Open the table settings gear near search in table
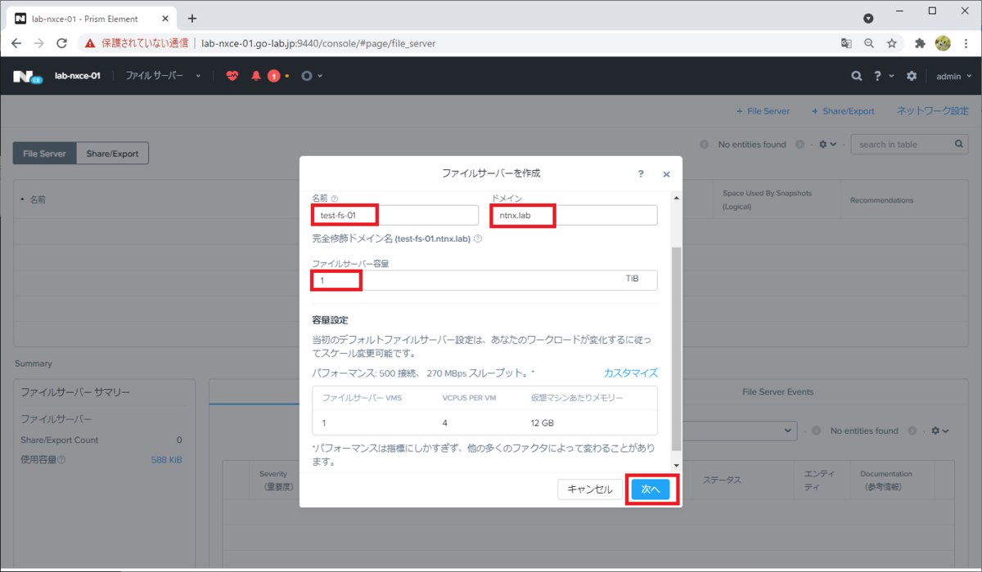Screen dimensions: 982x572 click(x=823, y=144)
